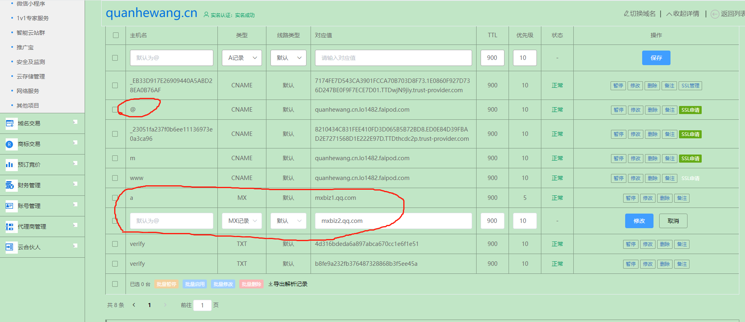Open the MX记录 type dropdown
The image size is (745, 322).
tap(242, 221)
